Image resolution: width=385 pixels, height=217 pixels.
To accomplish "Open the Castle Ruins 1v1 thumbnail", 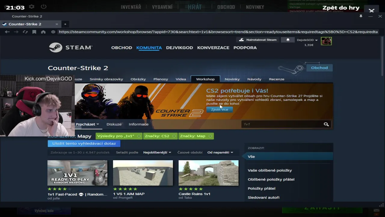I will (208, 173).
